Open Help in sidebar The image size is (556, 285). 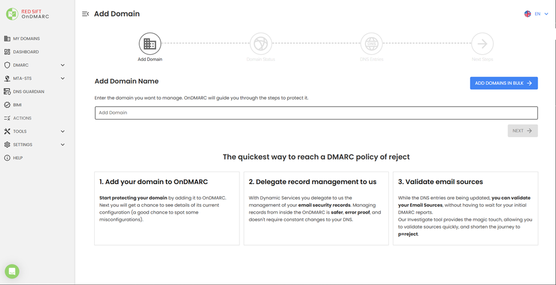click(x=18, y=158)
